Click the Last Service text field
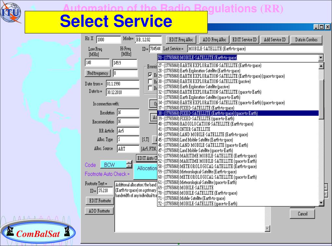The width and height of the screenshot is (332, 246). point(255,49)
